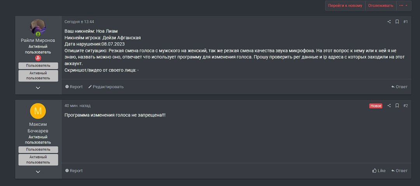Report the first post
This screenshot has width=420, height=186.
click(74, 87)
